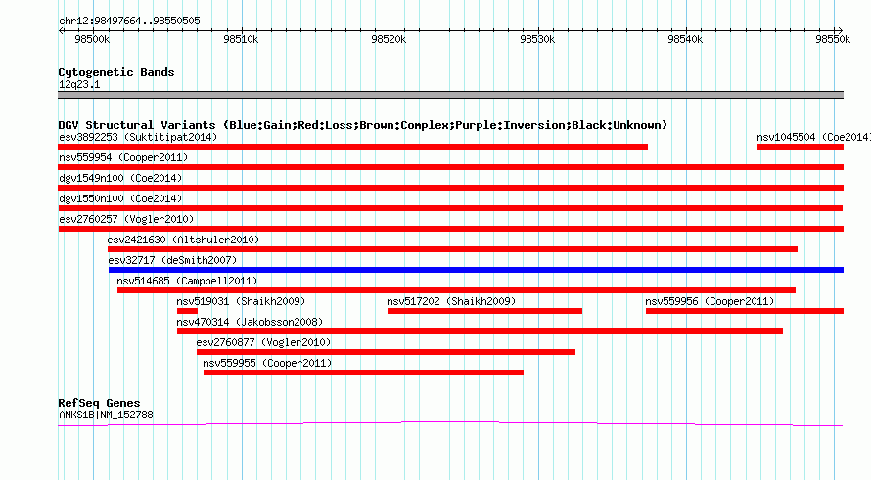Screen dimensions: 871x480
Task: Select the red bar under nsv559954
Action: [451, 167]
